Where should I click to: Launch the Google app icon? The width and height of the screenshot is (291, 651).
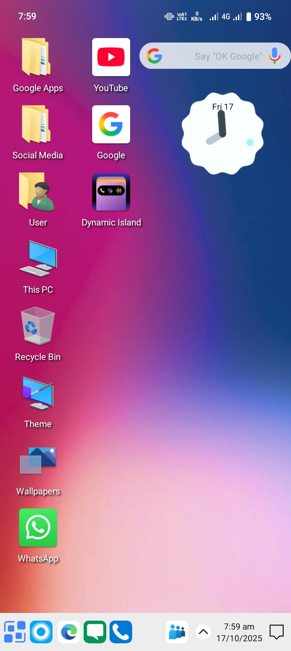pos(111,125)
